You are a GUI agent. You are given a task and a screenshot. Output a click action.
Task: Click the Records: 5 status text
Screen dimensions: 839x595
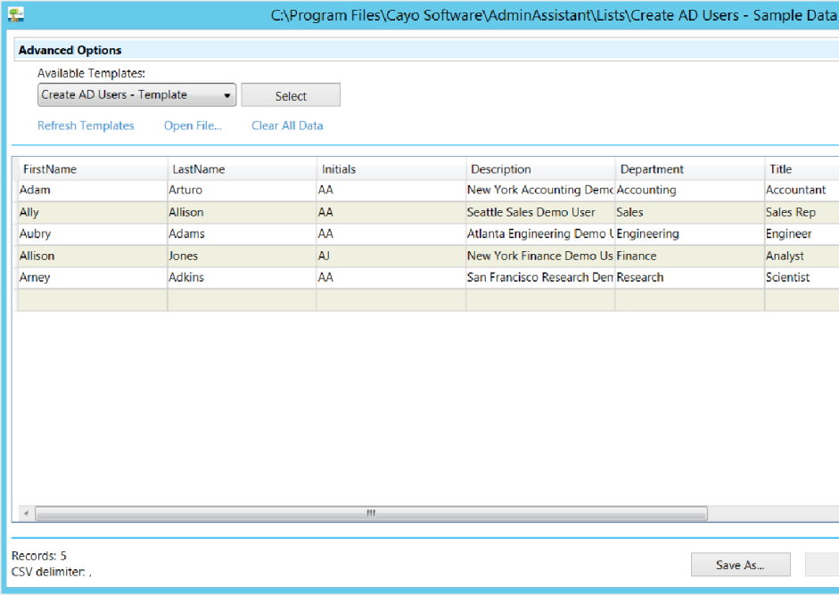tap(39, 556)
